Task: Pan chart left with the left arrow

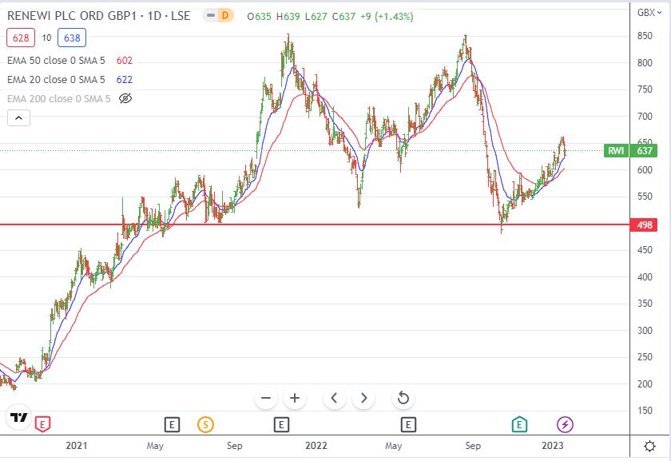Action: click(334, 398)
